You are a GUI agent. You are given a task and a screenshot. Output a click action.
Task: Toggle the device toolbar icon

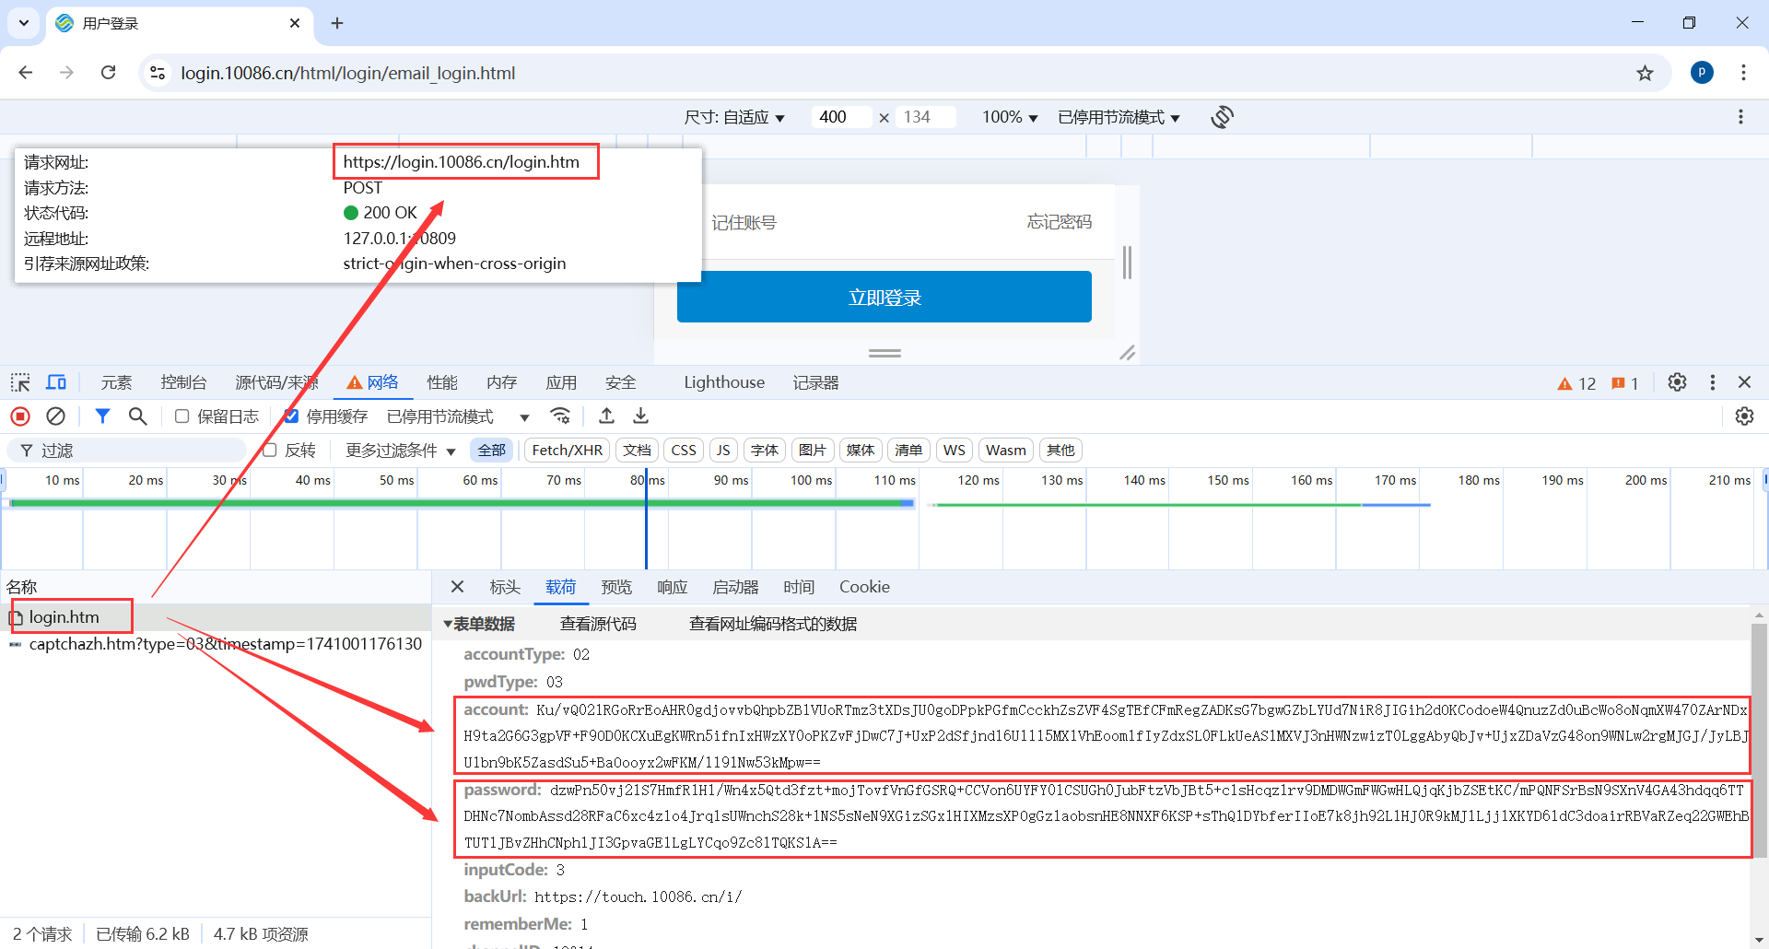(56, 382)
